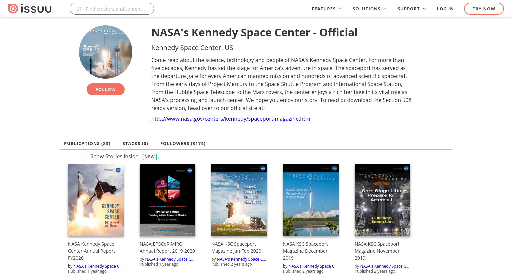Open the author link under December, 2019 magazine
The image size is (512, 278).
313,266
